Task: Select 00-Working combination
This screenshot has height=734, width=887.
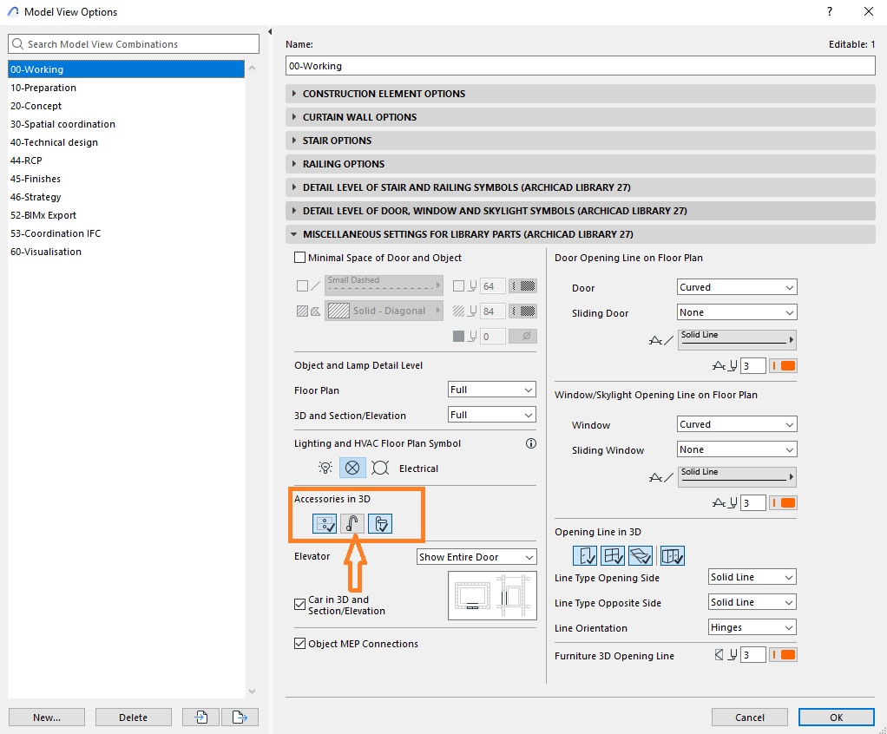Action: [126, 69]
